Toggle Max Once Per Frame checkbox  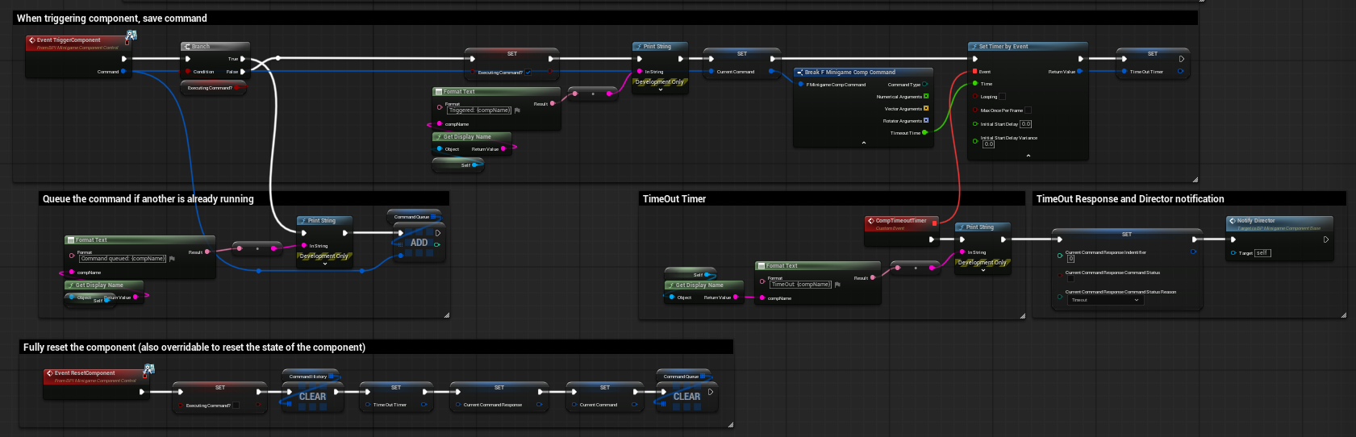pos(1028,110)
